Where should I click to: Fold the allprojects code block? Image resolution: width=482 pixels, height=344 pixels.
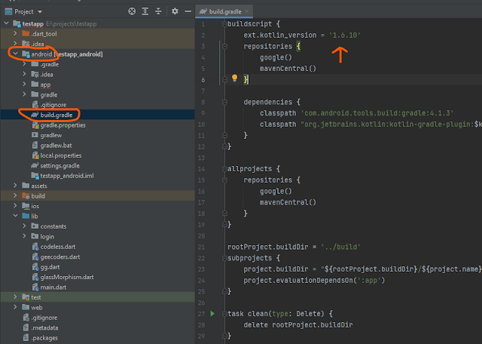click(224, 168)
